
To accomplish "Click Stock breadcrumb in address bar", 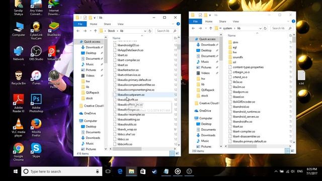I will coord(111,31).
